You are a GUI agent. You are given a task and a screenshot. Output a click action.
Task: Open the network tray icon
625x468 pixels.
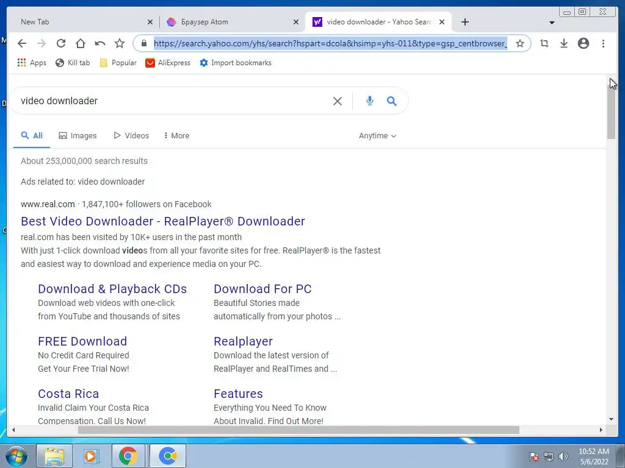pos(549,456)
